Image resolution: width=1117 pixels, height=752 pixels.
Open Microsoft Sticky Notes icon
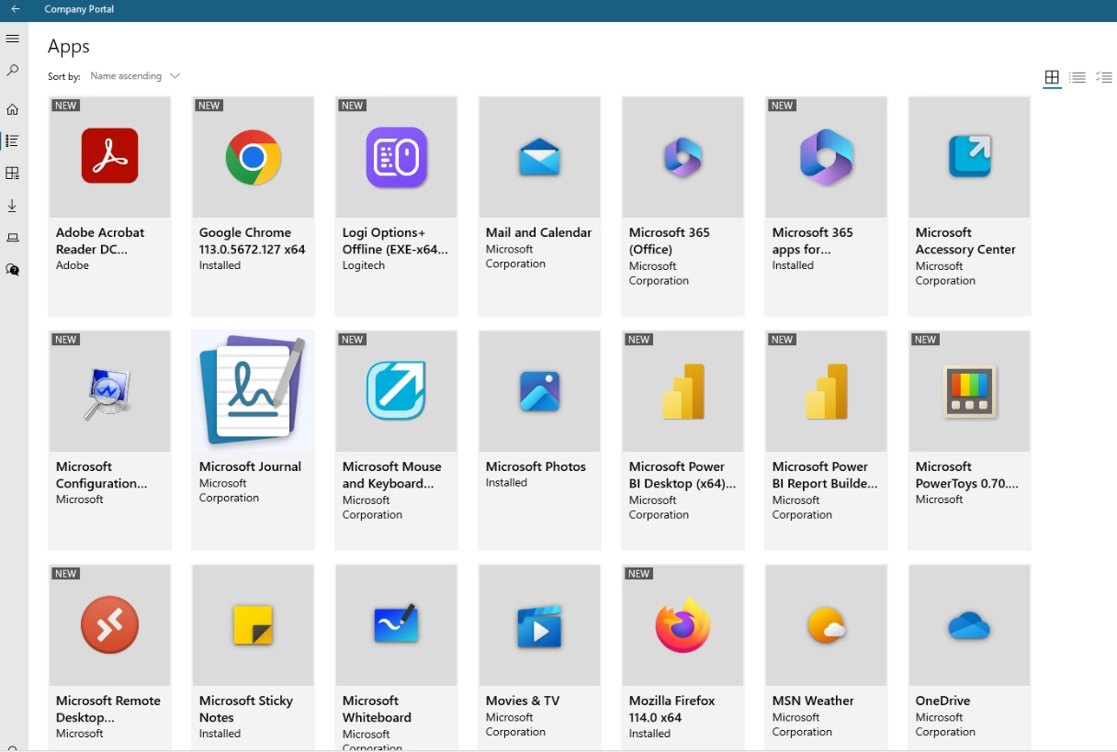click(254, 625)
